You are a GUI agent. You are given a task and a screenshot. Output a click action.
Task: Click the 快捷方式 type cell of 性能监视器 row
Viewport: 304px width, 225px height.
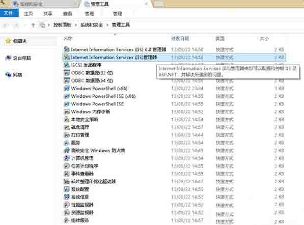(225, 205)
